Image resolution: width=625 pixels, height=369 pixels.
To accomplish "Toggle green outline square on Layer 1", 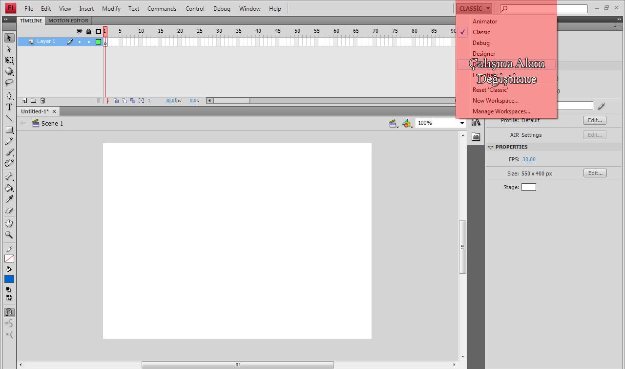I will (x=98, y=42).
